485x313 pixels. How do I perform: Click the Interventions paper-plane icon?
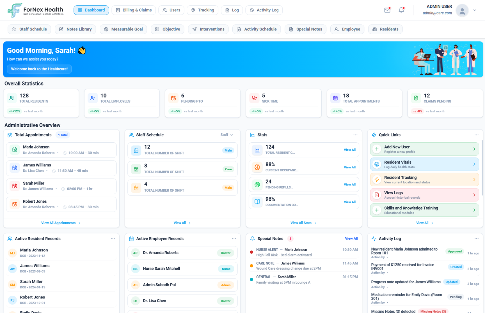194,29
